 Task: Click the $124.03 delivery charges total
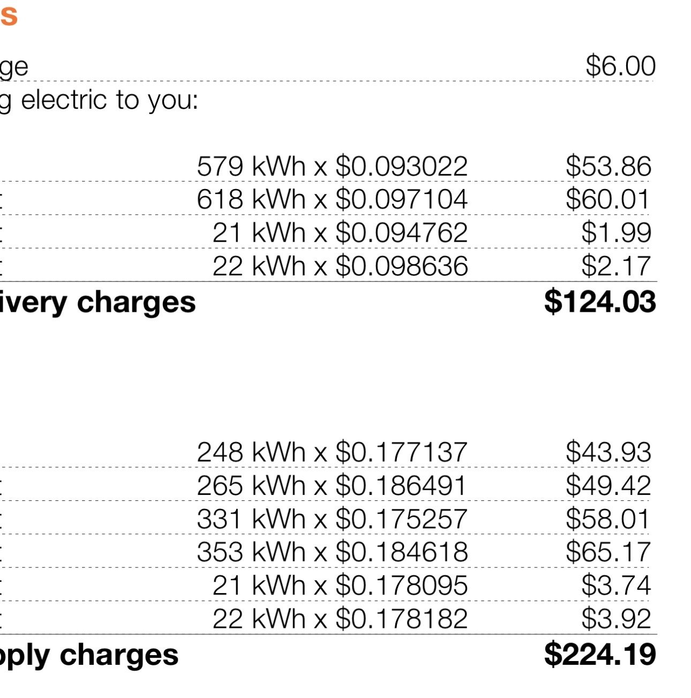click(x=600, y=302)
